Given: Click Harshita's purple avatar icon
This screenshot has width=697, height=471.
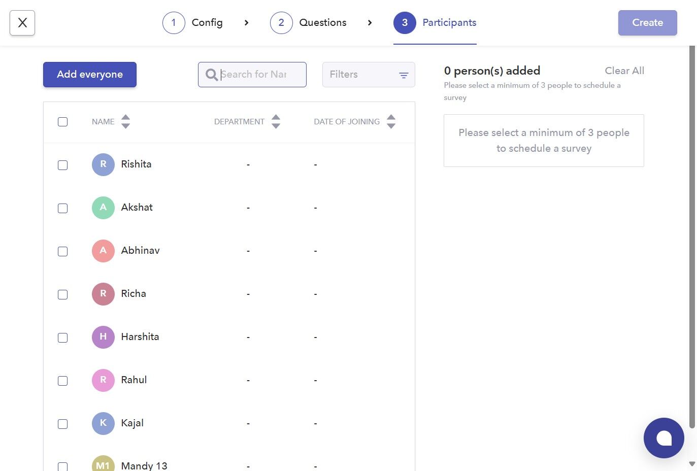Looking at the screenshot, I should point(103,337).
